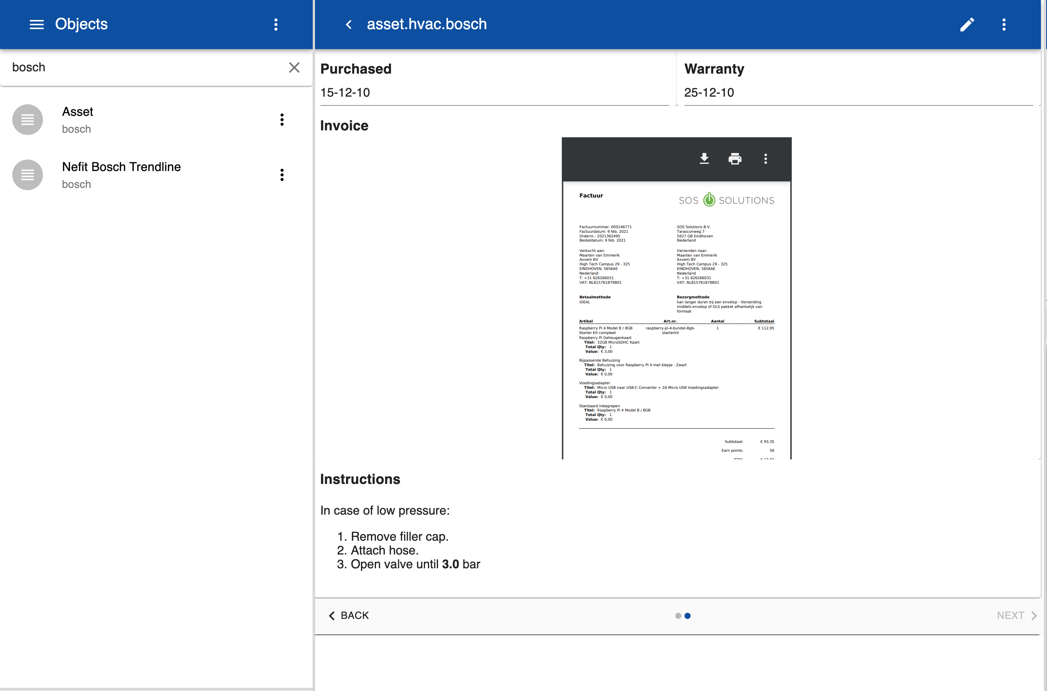Open Nefit Bosch Trendline more options
Screen dimensions: 1047x691
pos(282,175)
